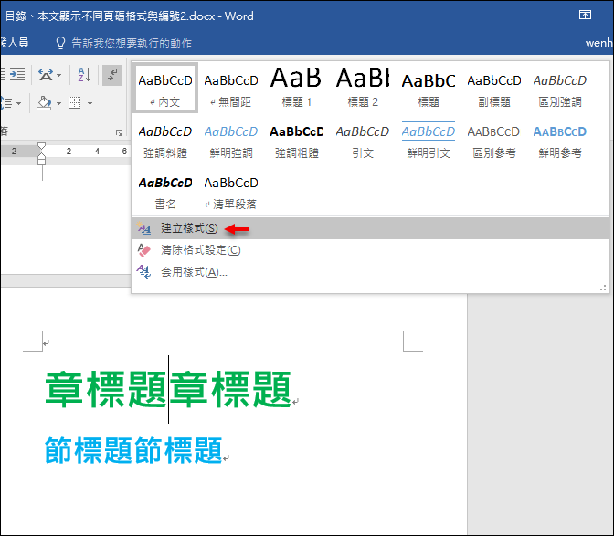614x536 pixels.
Task: Click the green 章標題章標題 heading text
Action: click(x=168, y=389)
